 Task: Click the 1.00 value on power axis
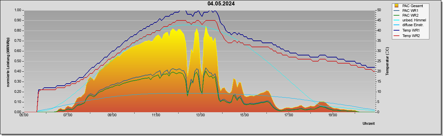pos(18,10)
